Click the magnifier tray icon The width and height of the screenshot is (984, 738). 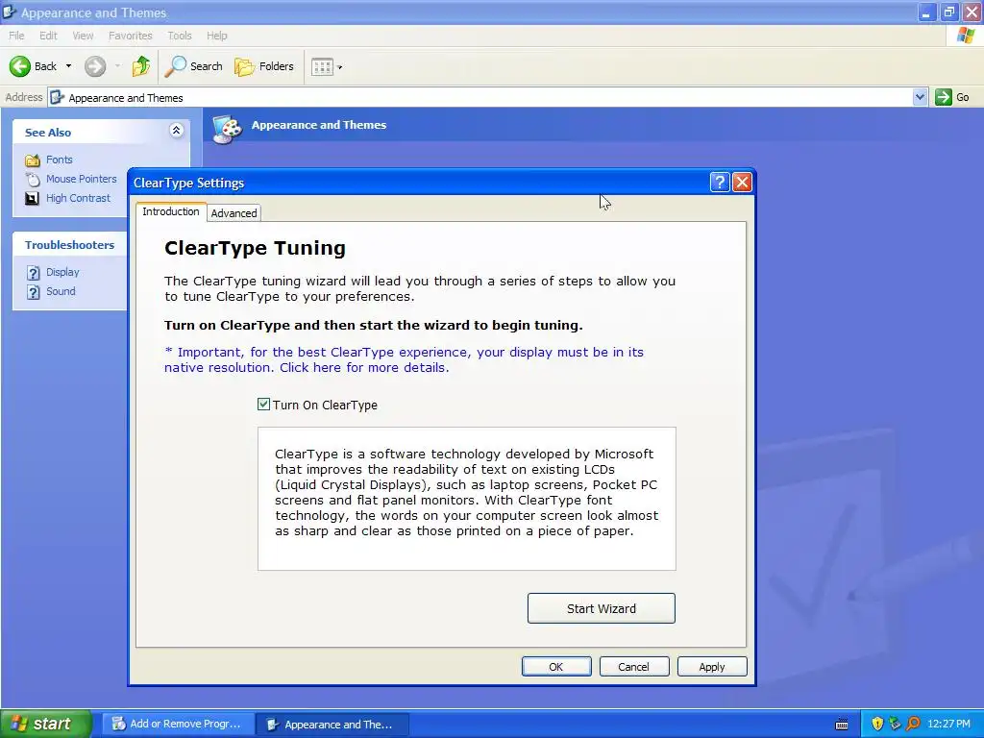click(x=913, y=724)
